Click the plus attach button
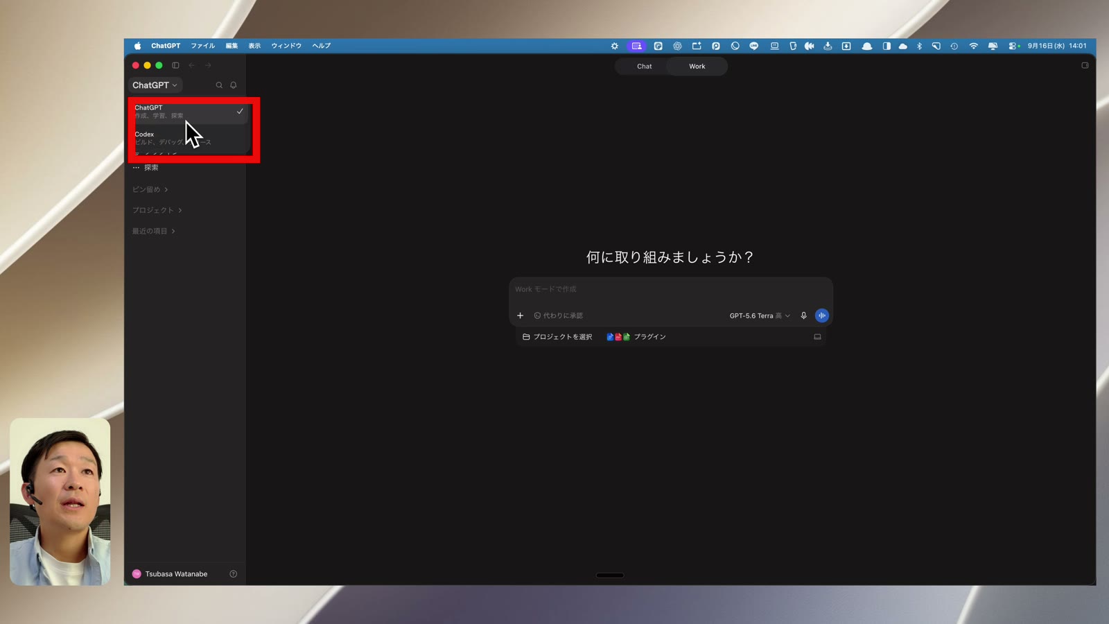 click(x=520, y=315)
